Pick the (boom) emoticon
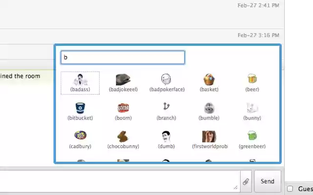 (x=123, y=112)
